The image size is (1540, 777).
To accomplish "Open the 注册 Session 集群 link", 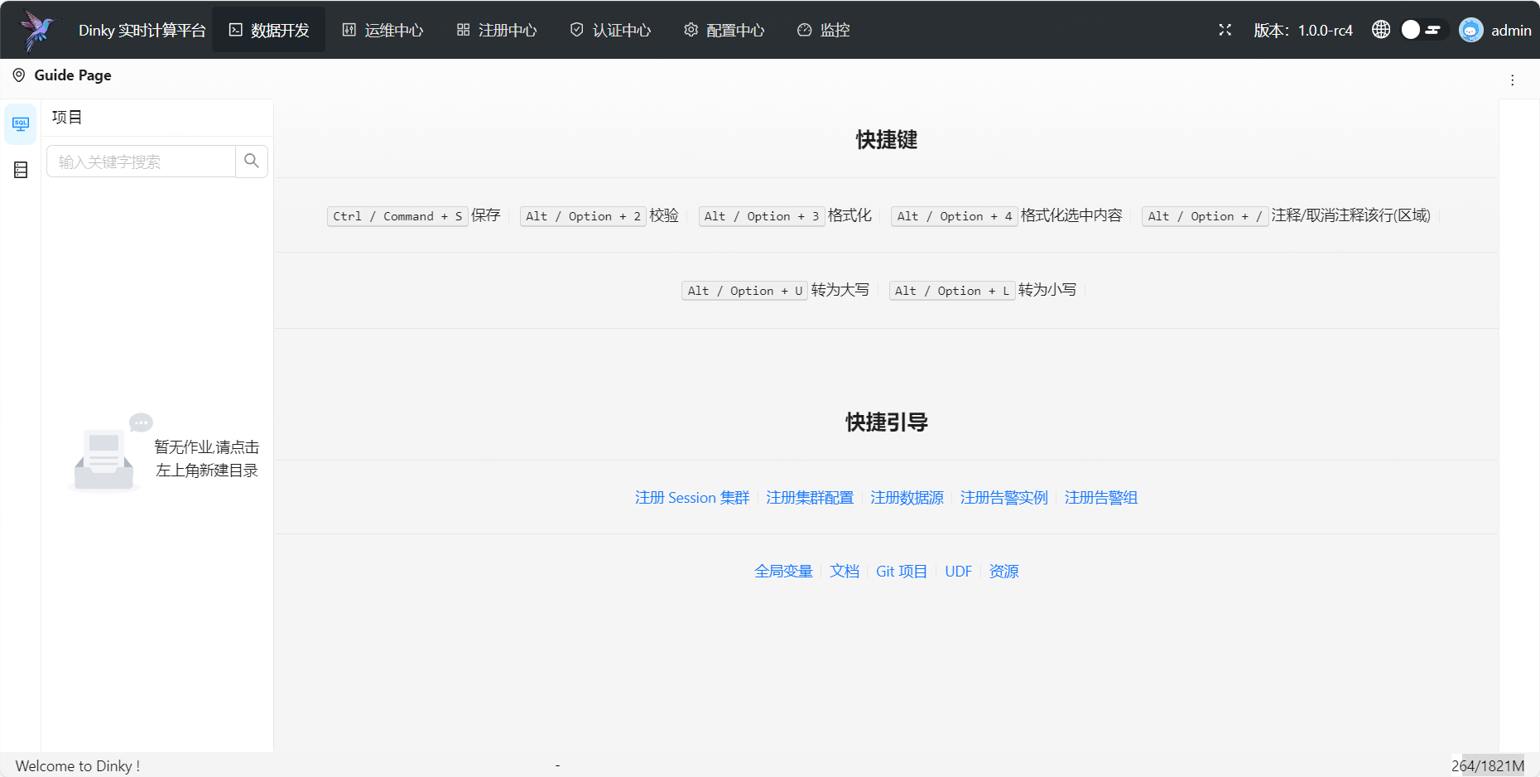I will point(692,498).
